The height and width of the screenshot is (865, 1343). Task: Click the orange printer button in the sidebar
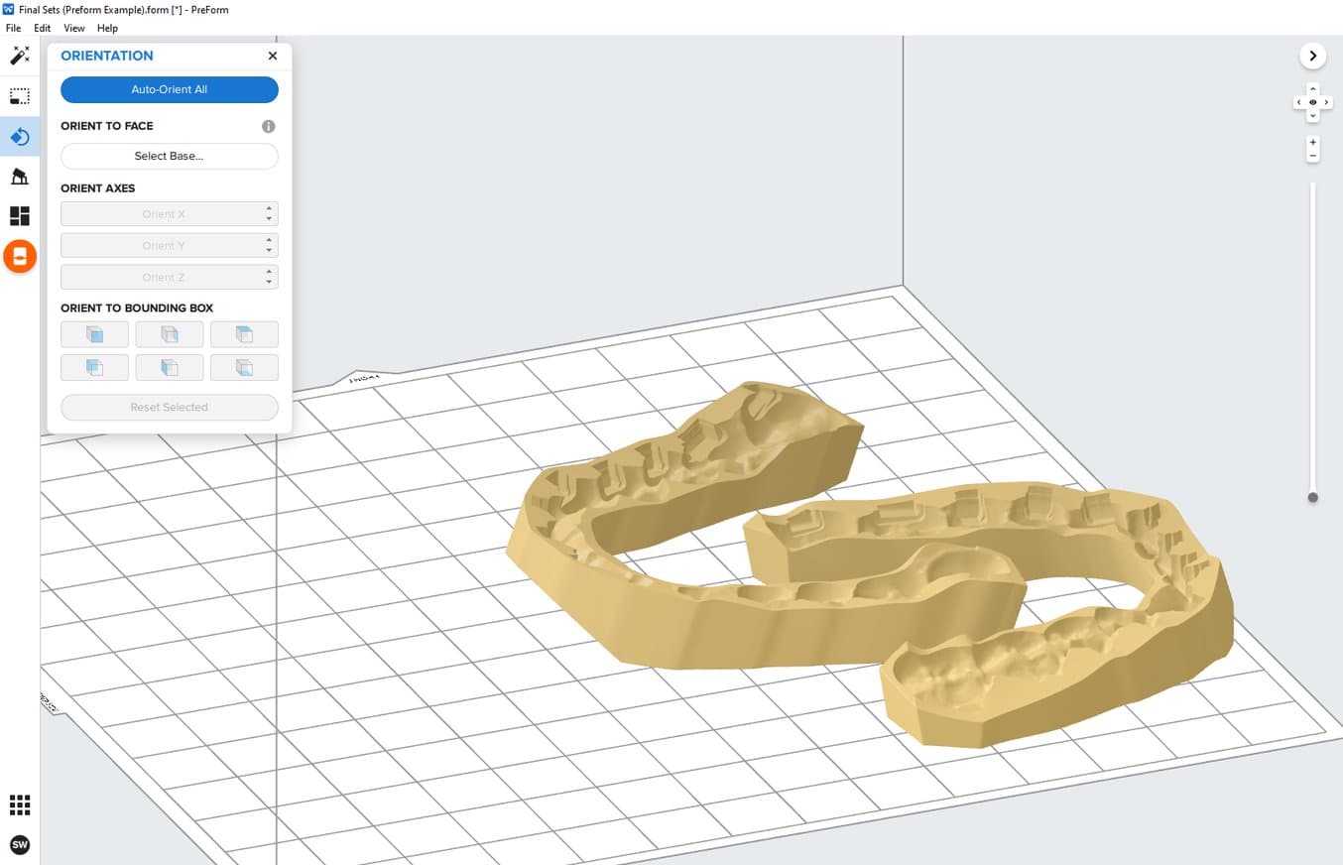tap(20, 257)
